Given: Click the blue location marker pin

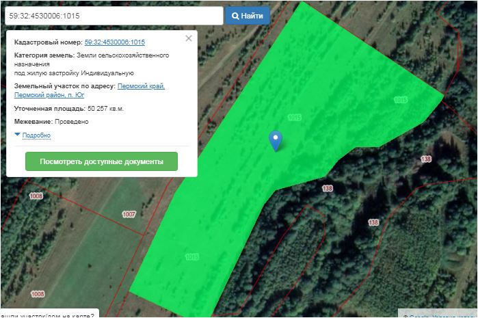Looking at the screenshot, I should point(276,140).
